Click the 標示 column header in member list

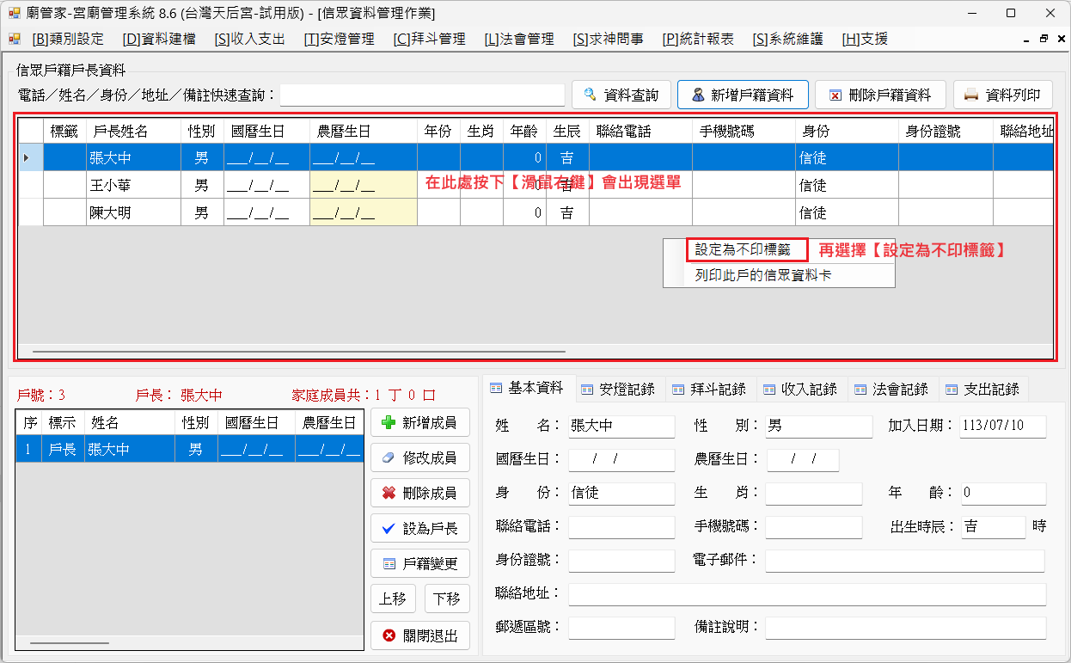click(x=63, y=423)
